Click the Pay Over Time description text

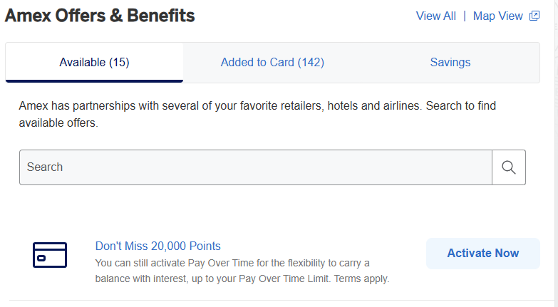(242, 271)
